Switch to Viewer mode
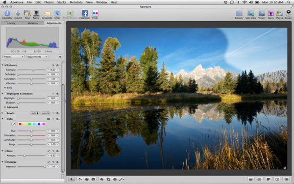 coord(262,15)
